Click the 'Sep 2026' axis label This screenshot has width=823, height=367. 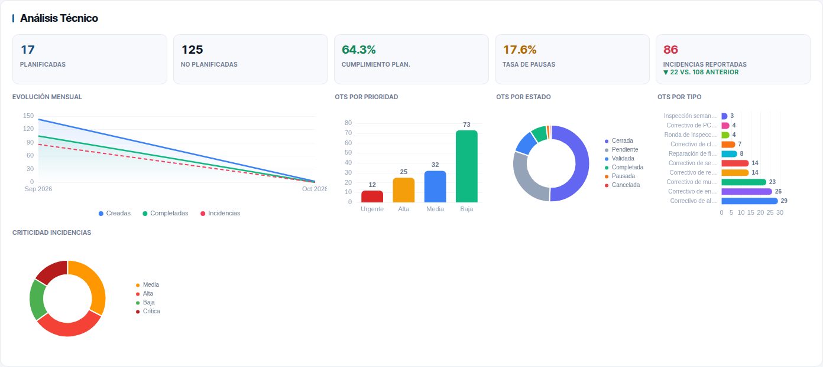pos(38,189)
